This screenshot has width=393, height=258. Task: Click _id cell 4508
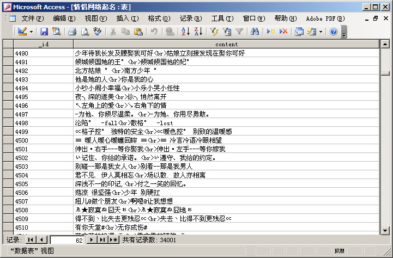click(44, 210)
